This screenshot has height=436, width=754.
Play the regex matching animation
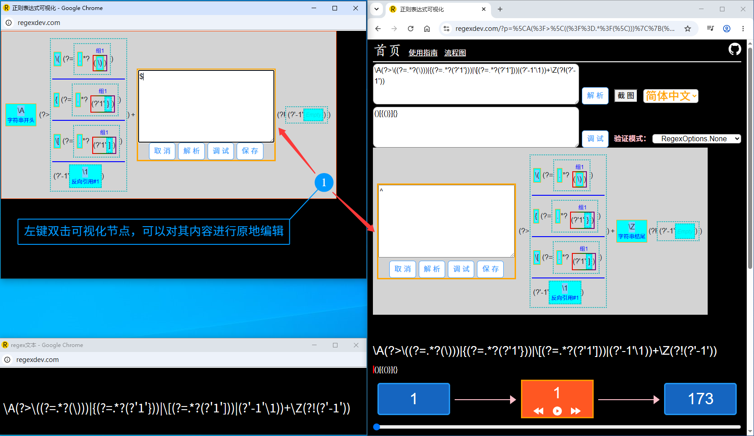557,411
